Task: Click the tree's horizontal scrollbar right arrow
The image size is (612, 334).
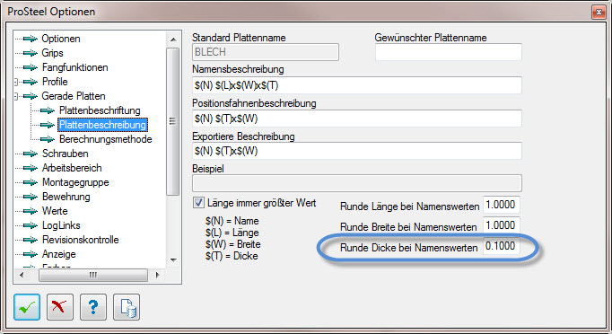Action: [157, 275]
